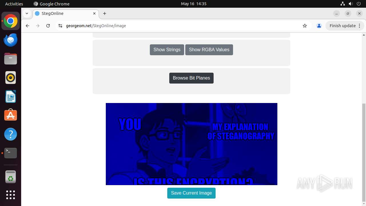Open Rhythmbox music player in the dock
This screenshot has height=206, width=366.
pos(11,78)
